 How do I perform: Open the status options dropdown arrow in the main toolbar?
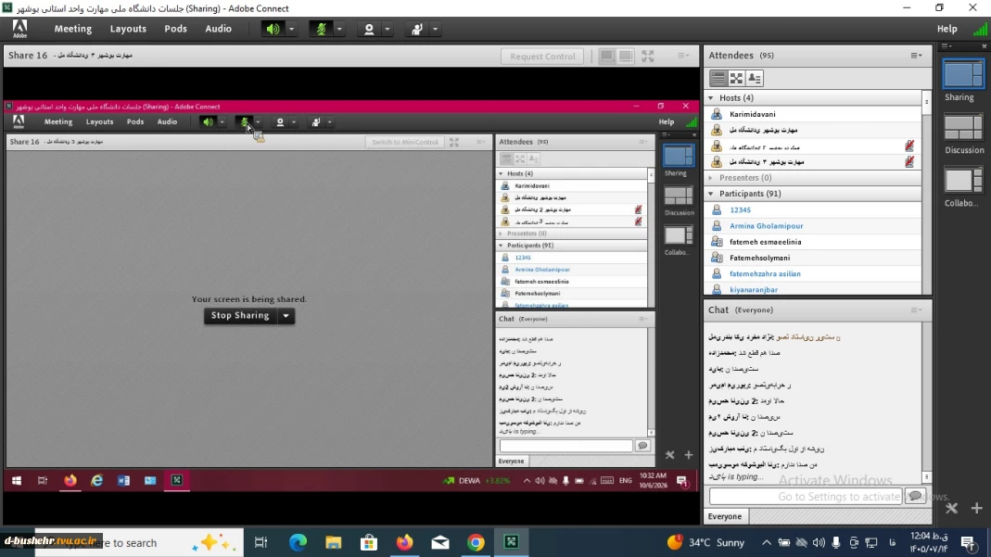[435, 29]
